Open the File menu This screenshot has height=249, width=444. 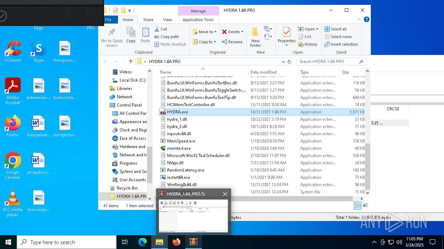click(108, 20)
